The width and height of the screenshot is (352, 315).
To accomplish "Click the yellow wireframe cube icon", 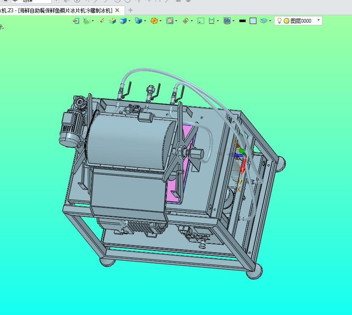I will (112, 21).
